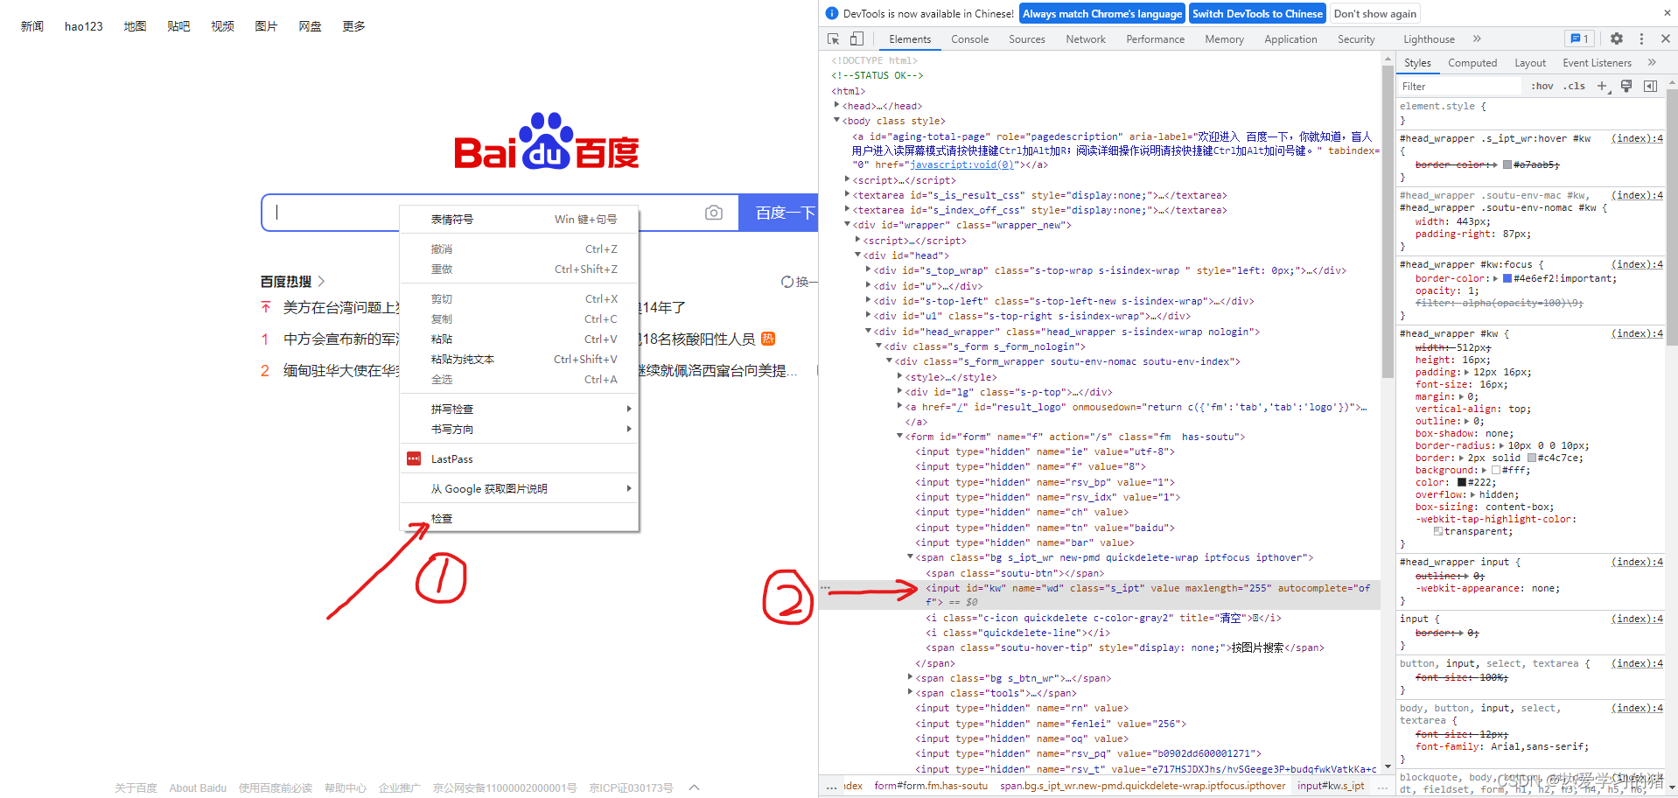Switch to Computed styles tab
Image resolution: width=1678 pixels, height=798 pixels.
tap(1472, 63)
